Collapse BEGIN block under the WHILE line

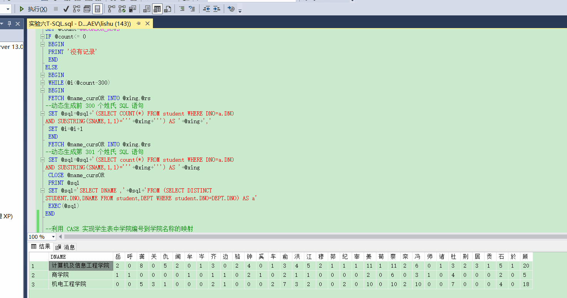click(42, 90)
